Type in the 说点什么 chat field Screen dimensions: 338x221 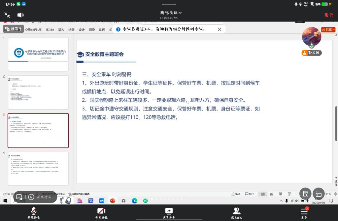pos(46,197)
